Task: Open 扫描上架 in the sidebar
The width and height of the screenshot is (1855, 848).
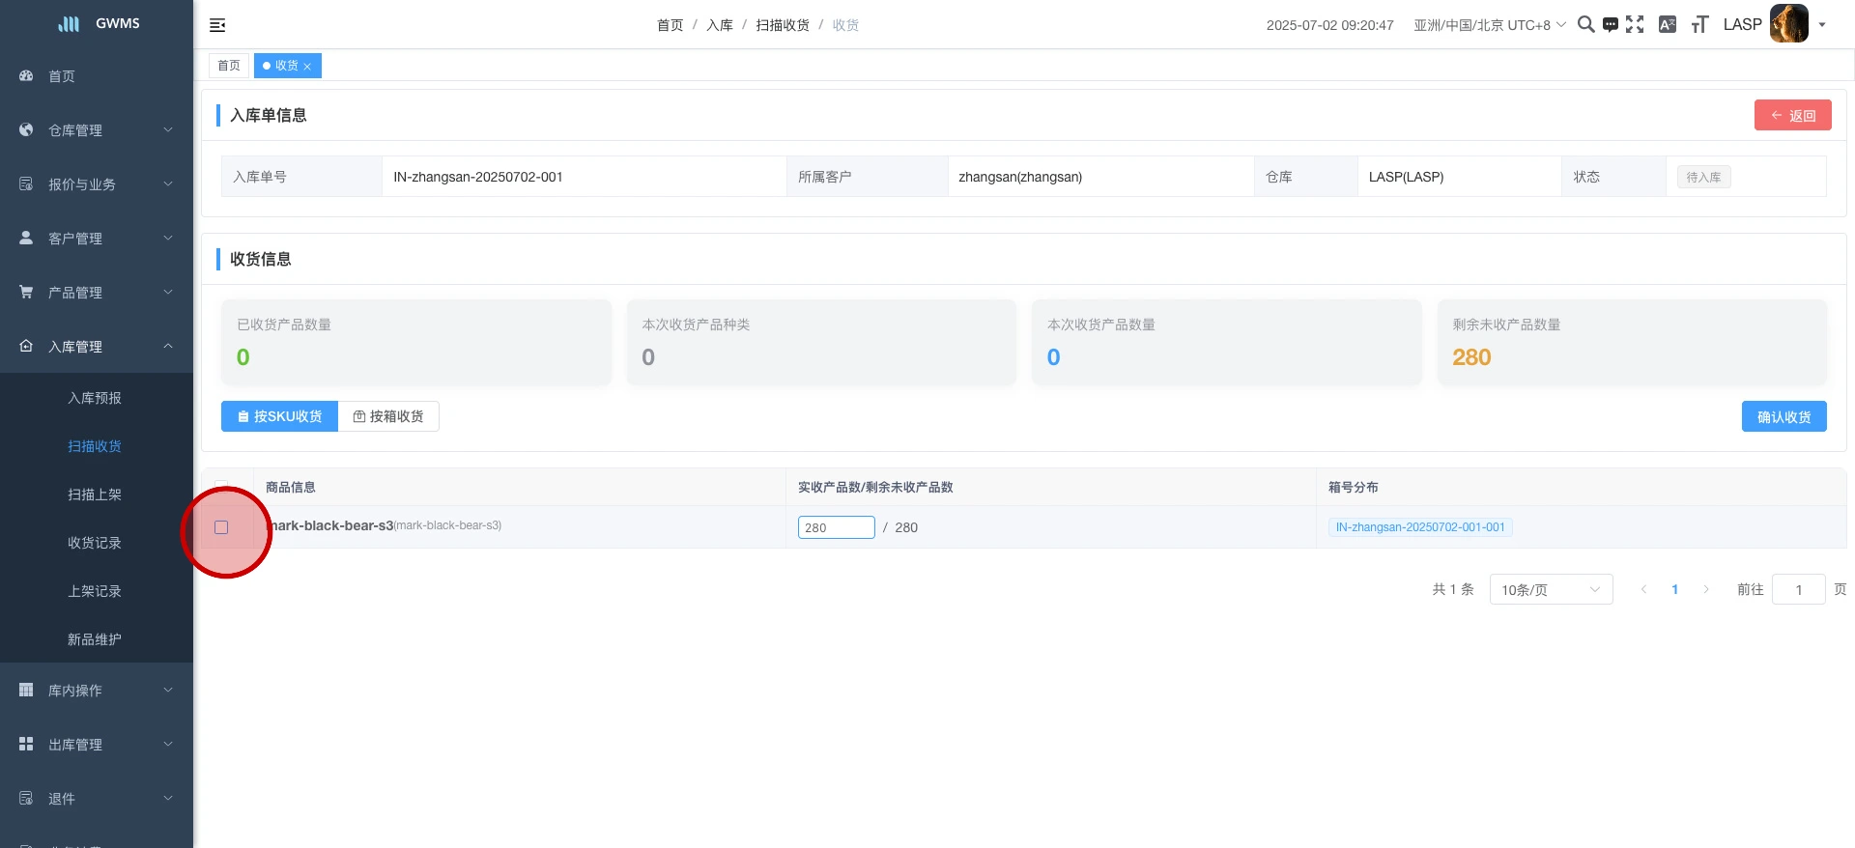Action: pos(95,495)
